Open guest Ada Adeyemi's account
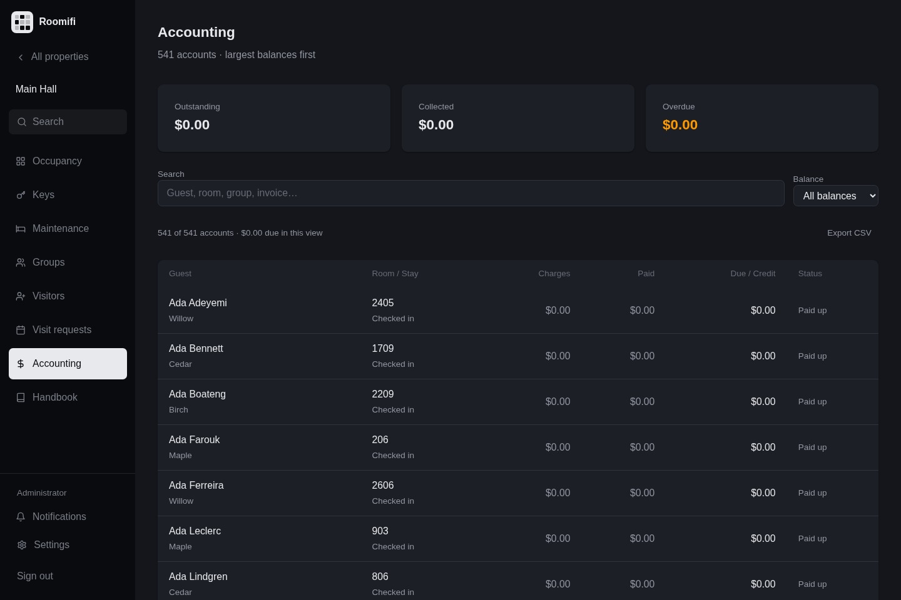901x600 pixels. (x=198, y=303)
